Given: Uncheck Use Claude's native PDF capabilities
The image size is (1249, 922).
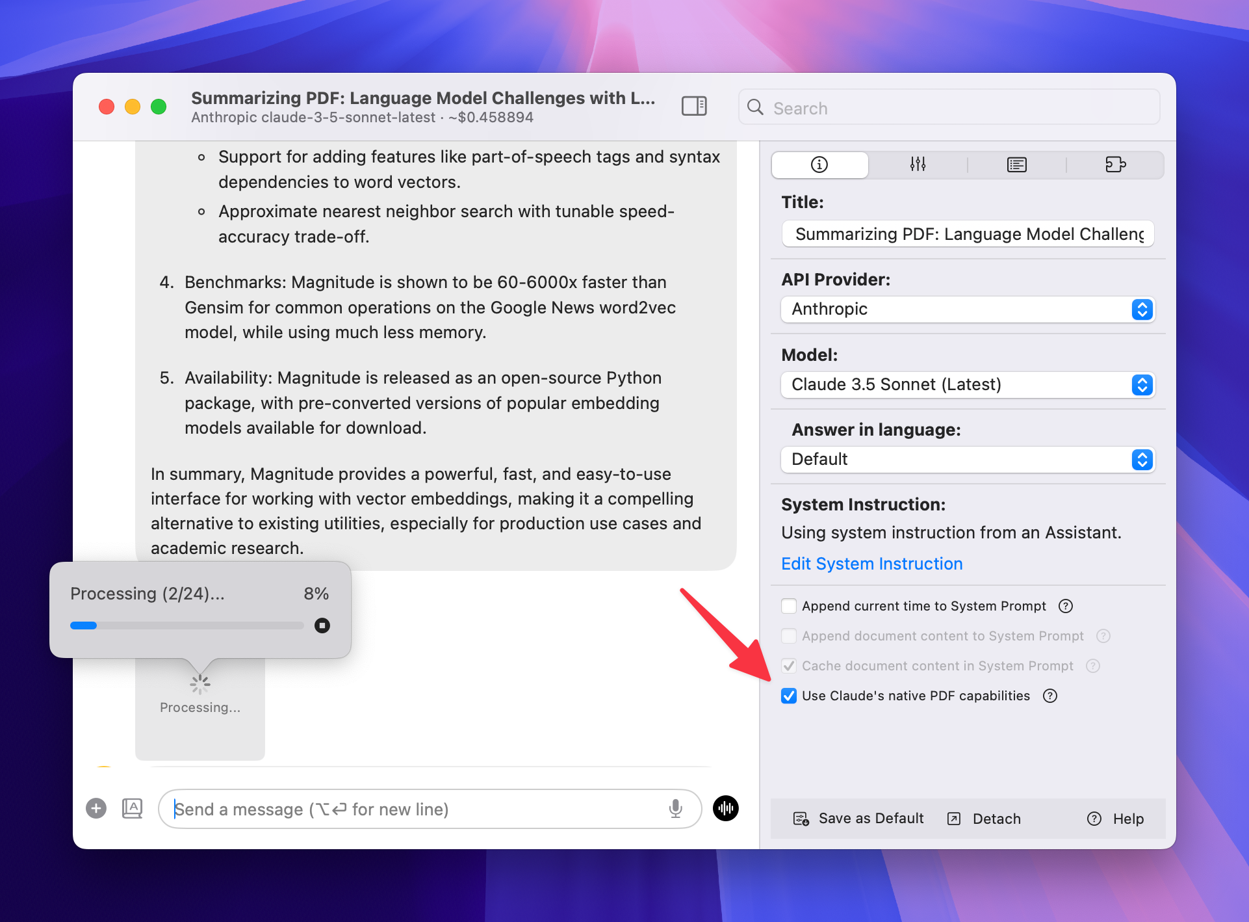Looking at the screenshot, I should 789,696.
